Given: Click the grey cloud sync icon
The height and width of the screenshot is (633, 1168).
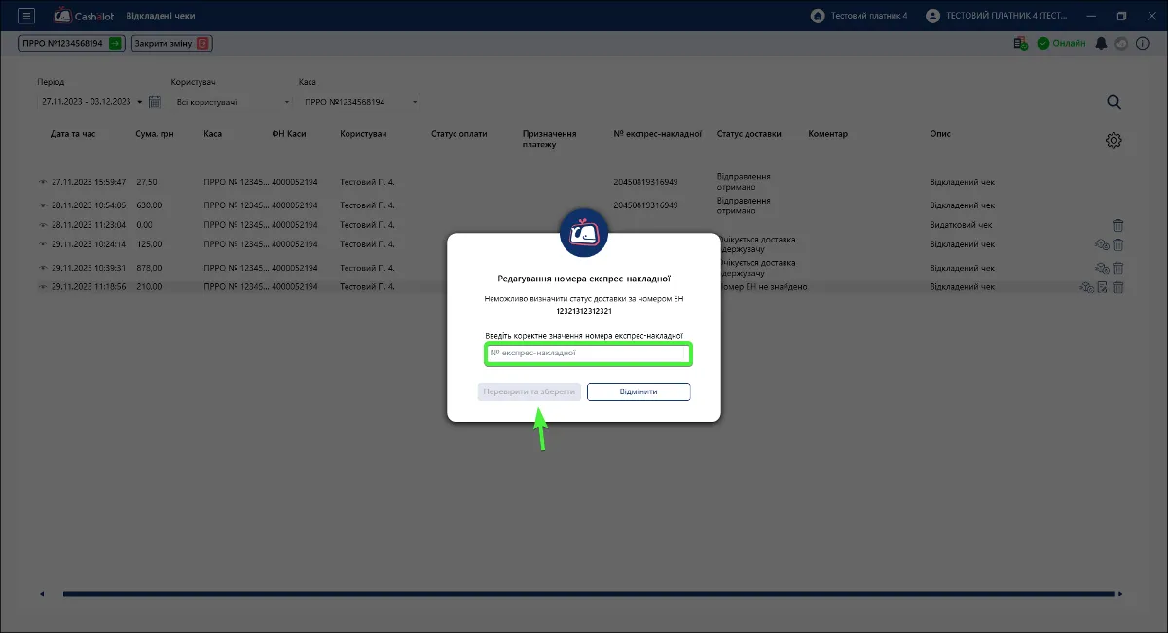Looking at the screenshot, I should [1121, 43].
